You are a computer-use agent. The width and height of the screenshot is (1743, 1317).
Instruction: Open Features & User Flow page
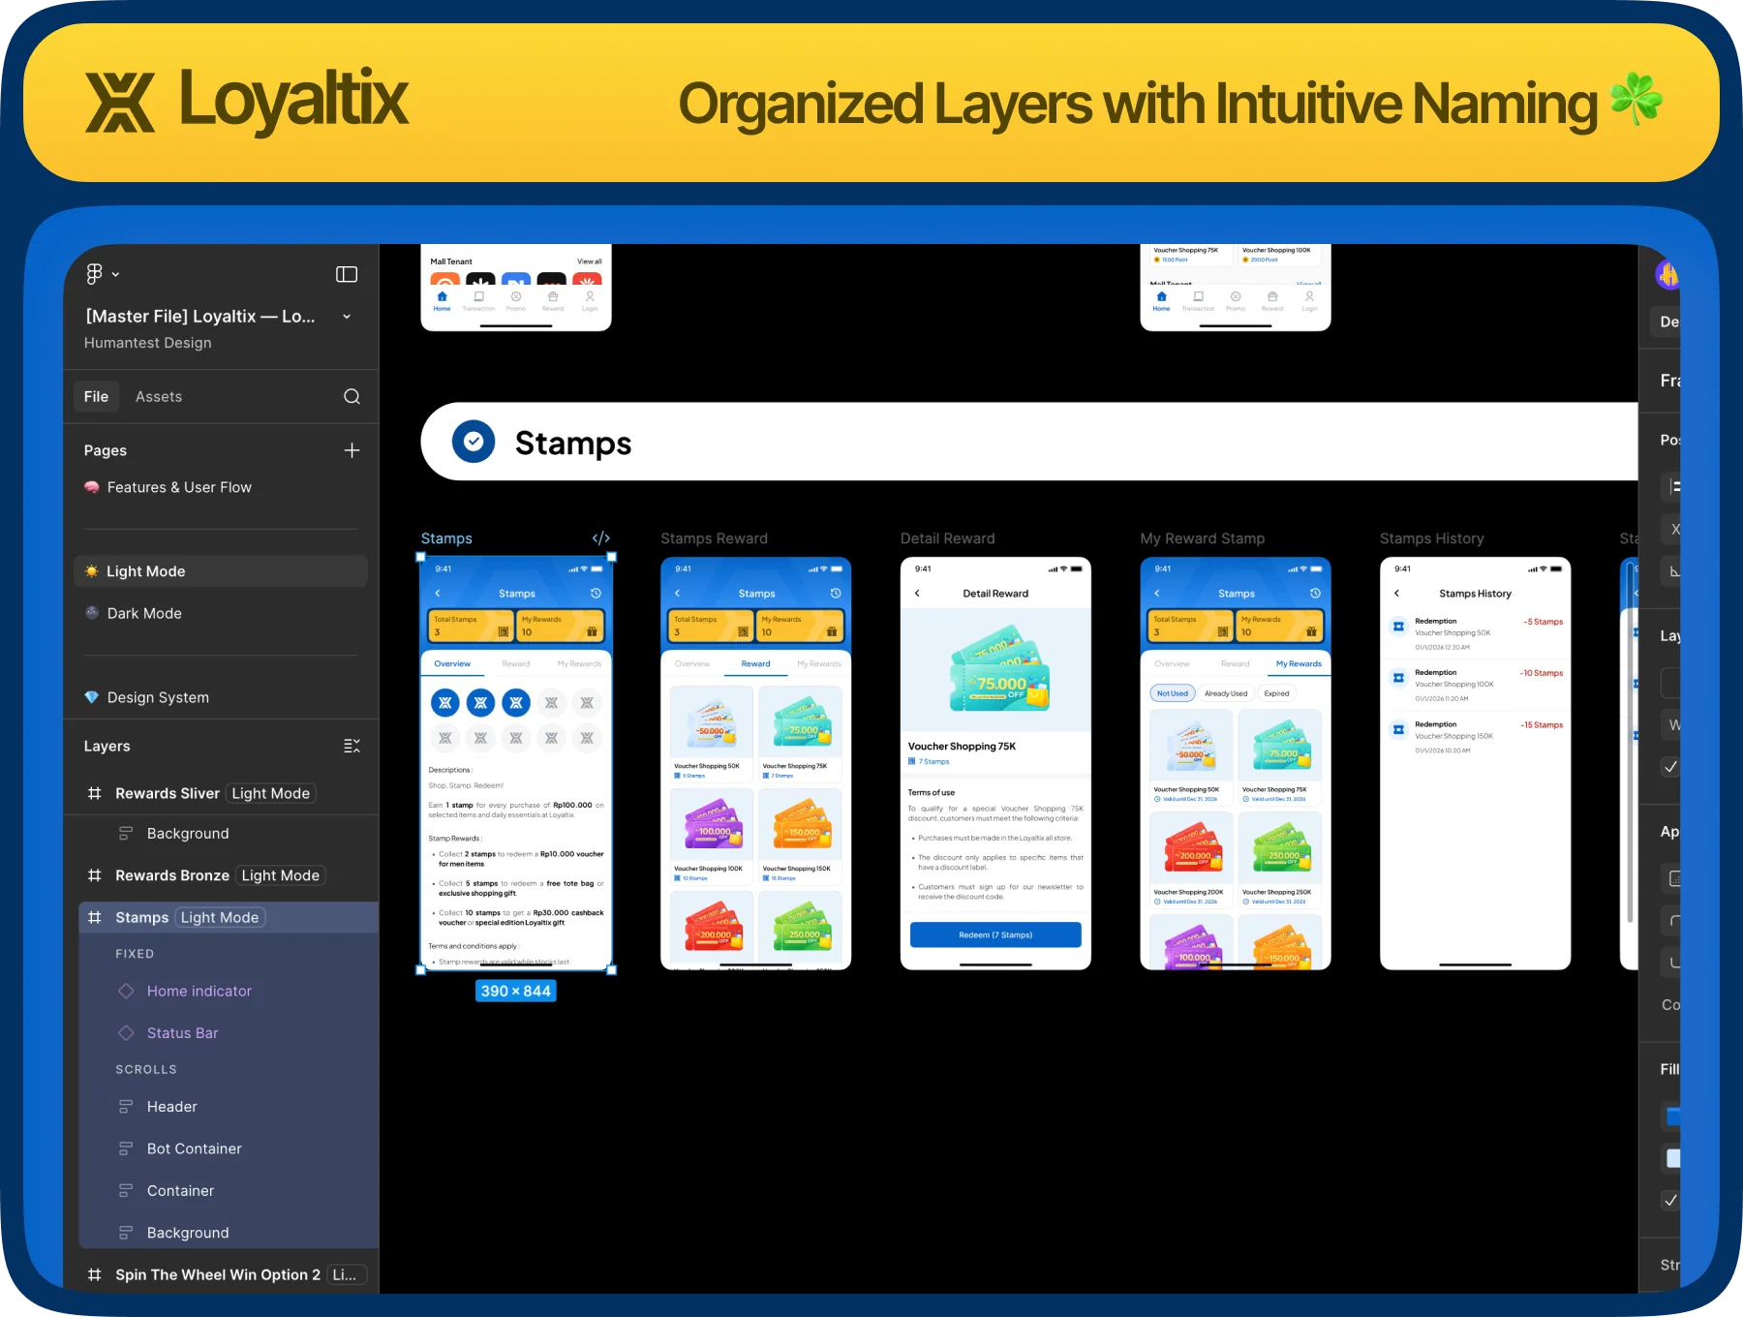tap(179, 487)
